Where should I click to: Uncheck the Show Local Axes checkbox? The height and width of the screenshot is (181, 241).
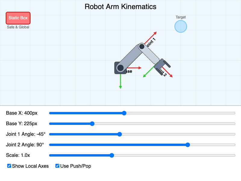(9, 166)
